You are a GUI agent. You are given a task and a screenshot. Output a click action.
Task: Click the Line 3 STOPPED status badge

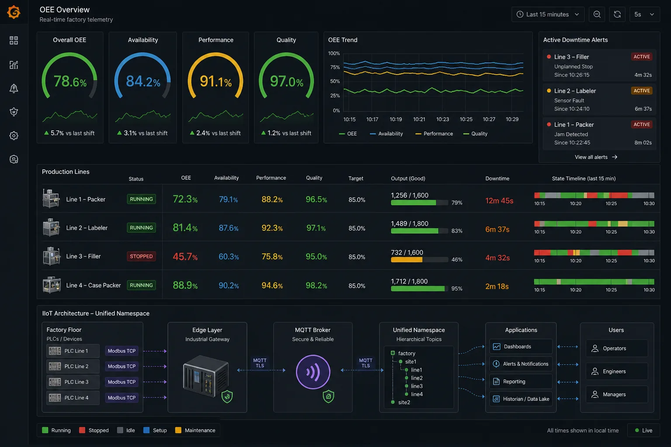pos(141,256)
